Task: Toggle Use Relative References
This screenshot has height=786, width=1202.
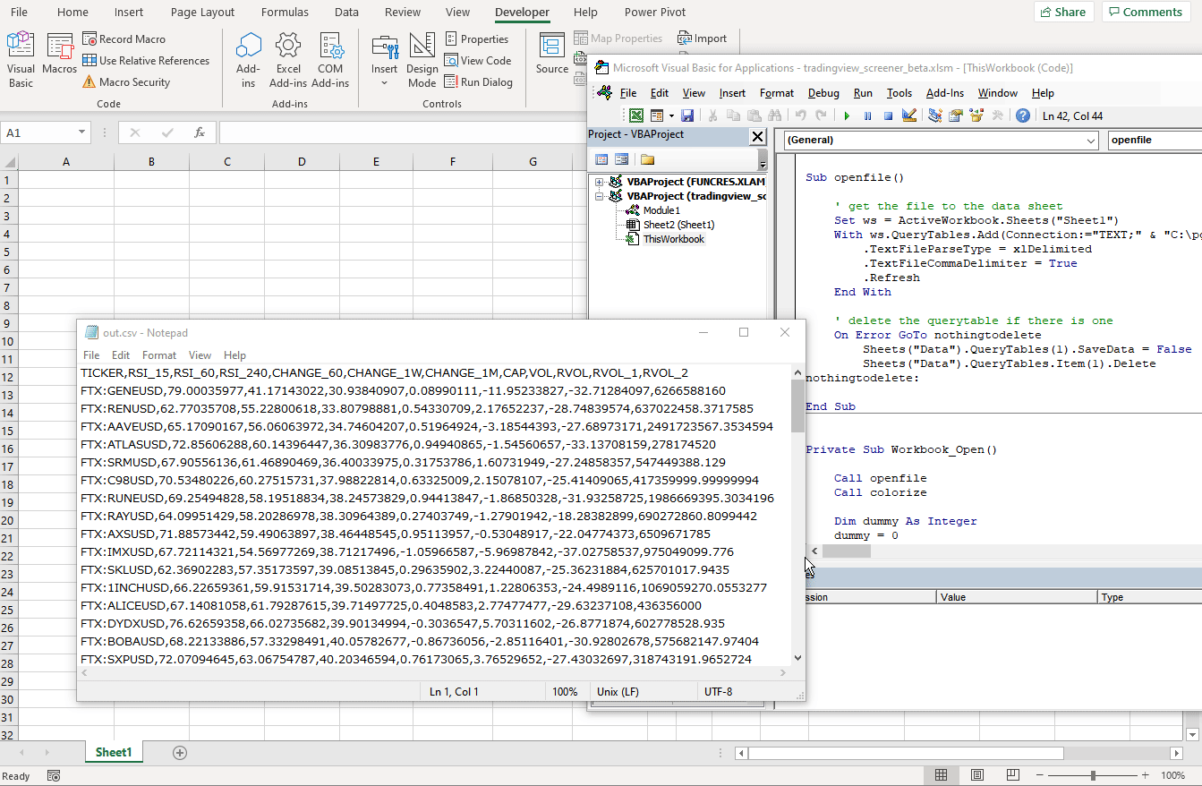Action: [146, 61]
